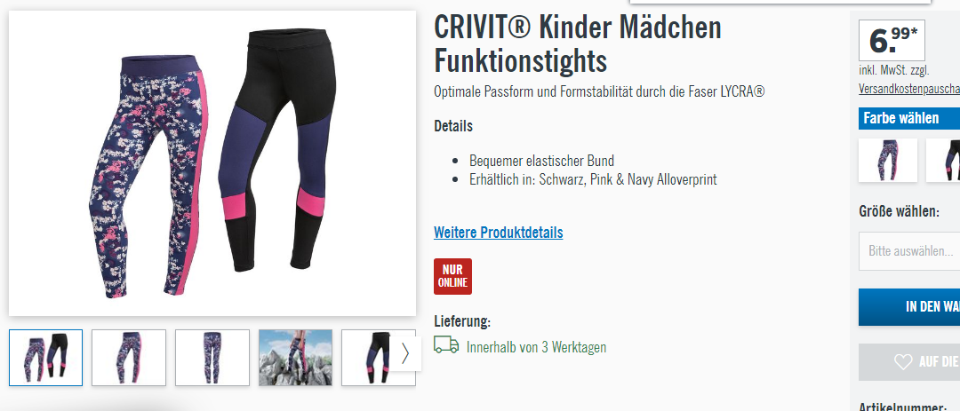Click the 6.99 price box
This screenshot has height=411, width=960.
click(892, 40)
